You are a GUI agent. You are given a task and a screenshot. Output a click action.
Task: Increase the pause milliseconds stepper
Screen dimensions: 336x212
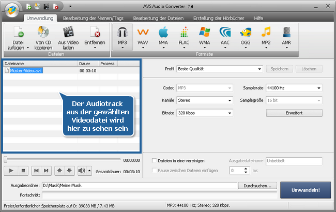pos(246,169)
